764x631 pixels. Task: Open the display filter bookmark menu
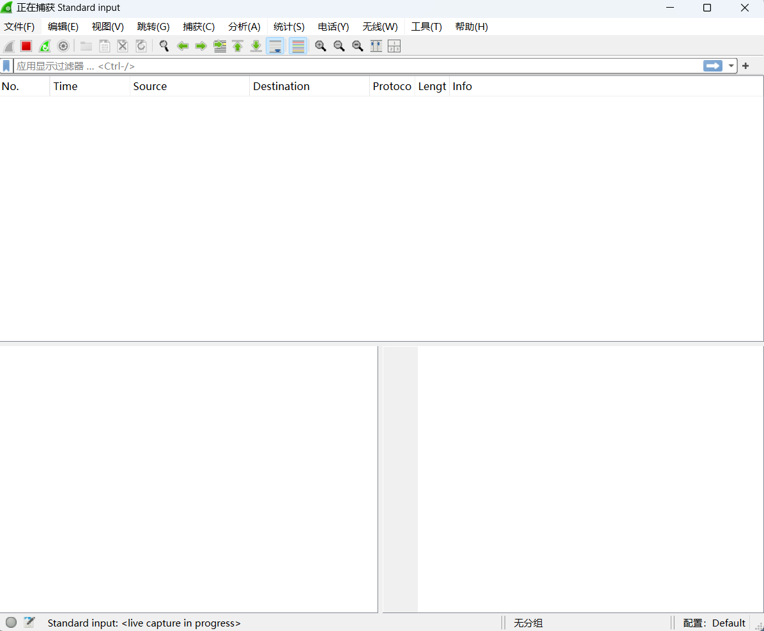pyautogui.click(x=6, y=66)
